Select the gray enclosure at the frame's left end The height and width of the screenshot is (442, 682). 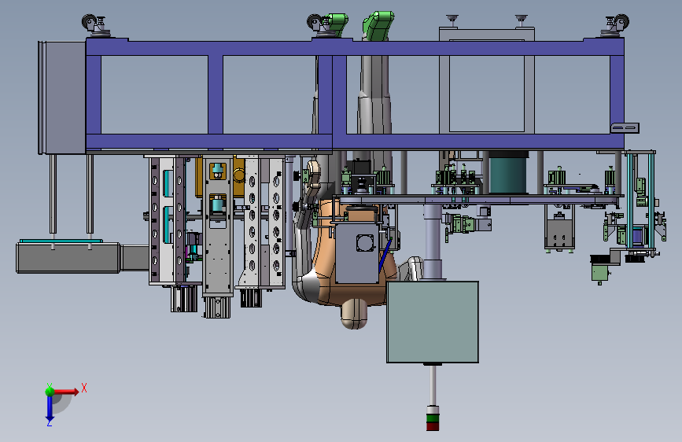pyautogui.click(x=62, y=98)
